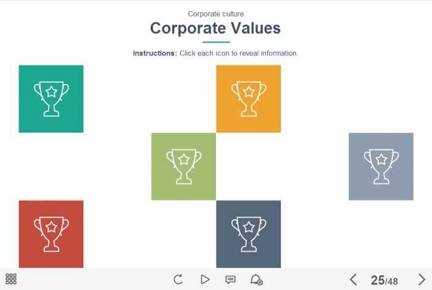This screenshot has height=290, width=432.
Task: Open the captions/transcript panel
Action: [230, 280]
